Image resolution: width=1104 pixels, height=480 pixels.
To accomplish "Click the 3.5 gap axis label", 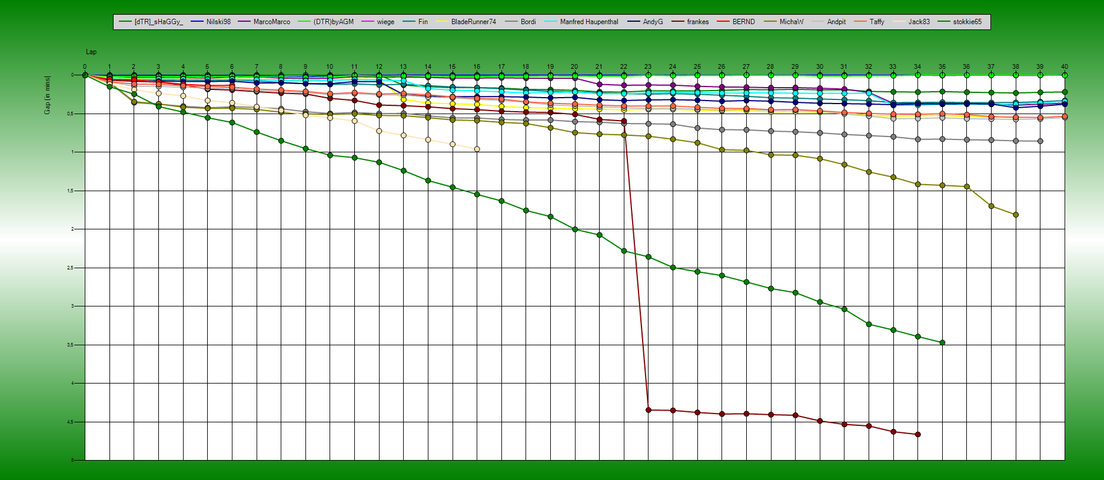I will 70,345.
